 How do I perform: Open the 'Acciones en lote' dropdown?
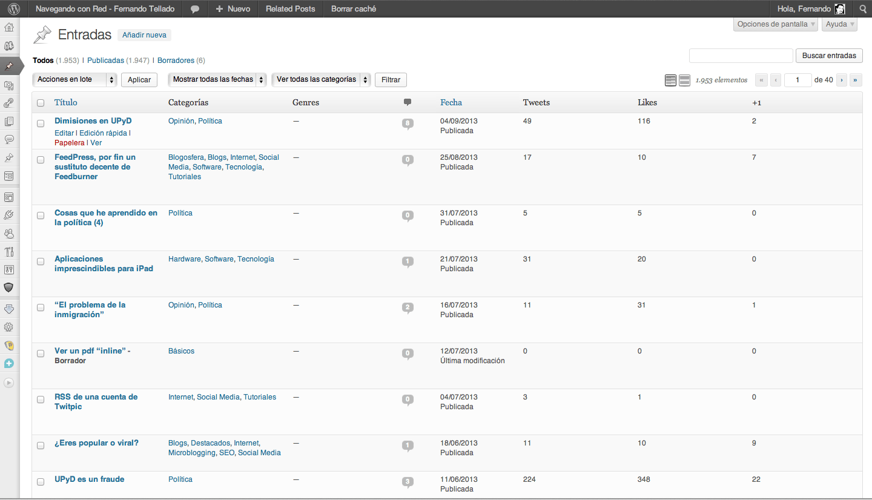click(74, 80)
